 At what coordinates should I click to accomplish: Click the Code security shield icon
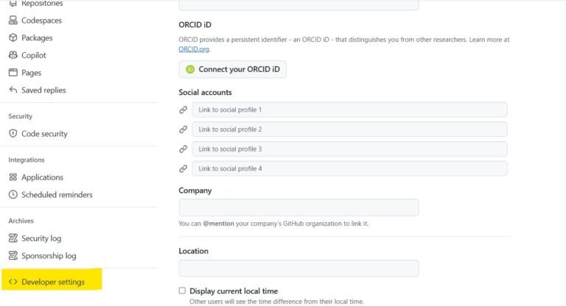coord(13,133)
